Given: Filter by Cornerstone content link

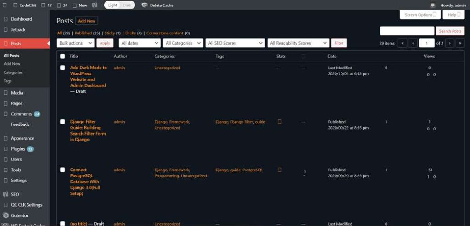Looking at the screenshot, I should click(x=165, y=34).
